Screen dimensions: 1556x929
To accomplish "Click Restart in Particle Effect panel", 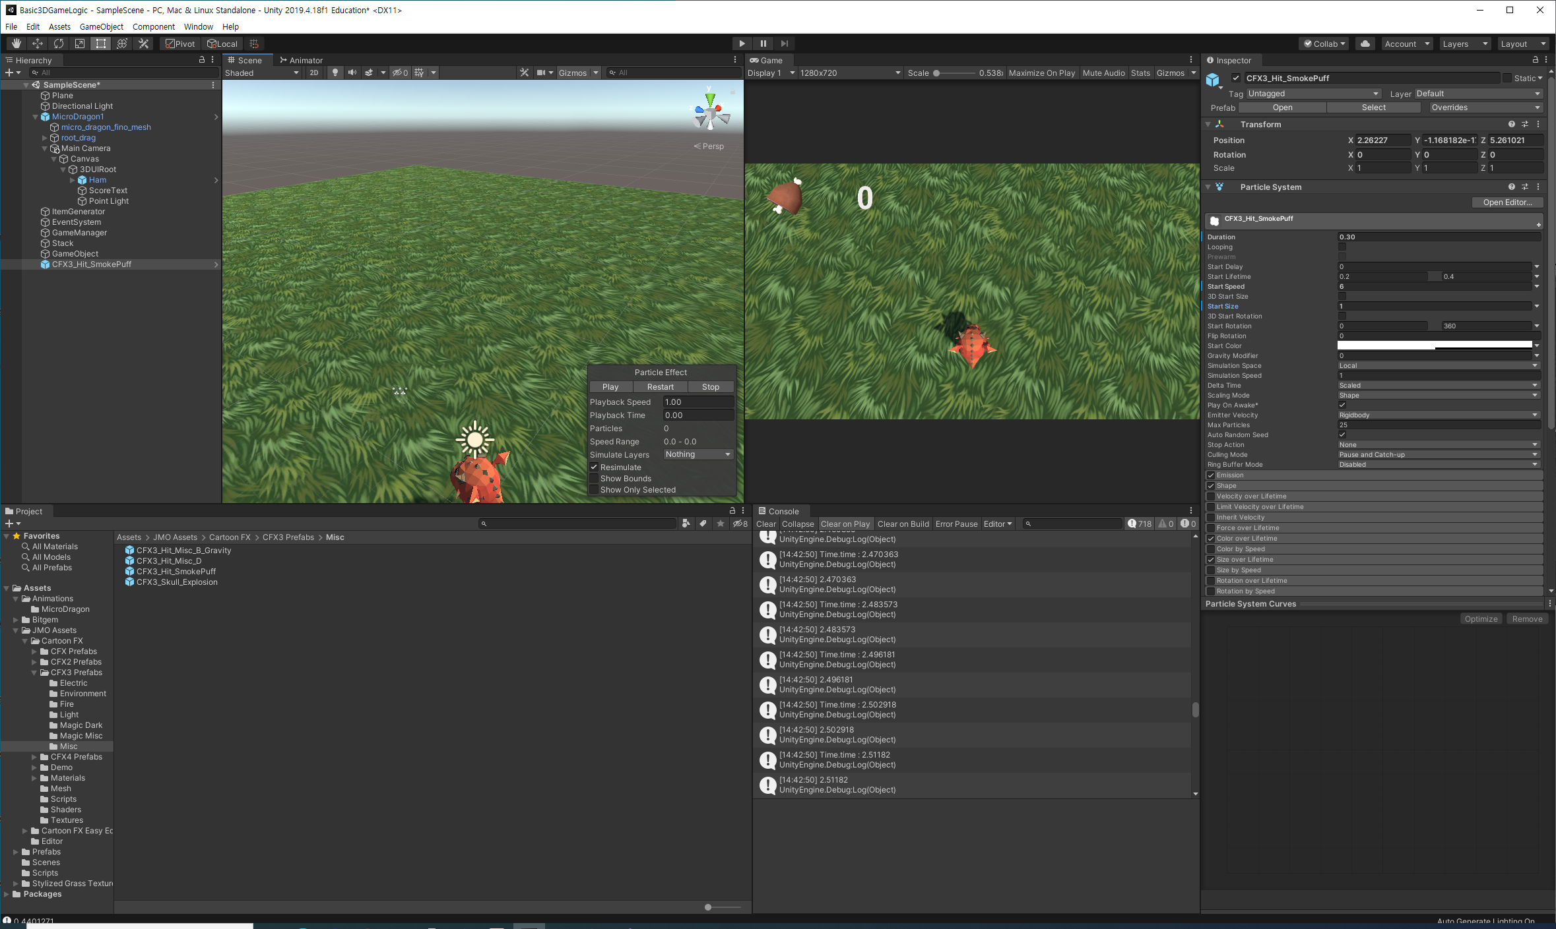I will [x=660, y=387].
